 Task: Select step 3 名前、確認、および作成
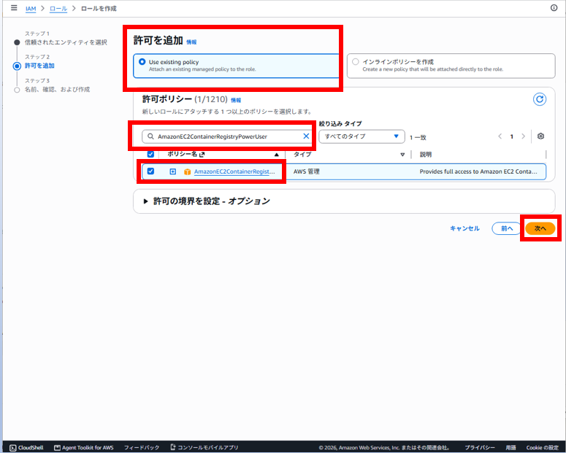click(57, 89)
